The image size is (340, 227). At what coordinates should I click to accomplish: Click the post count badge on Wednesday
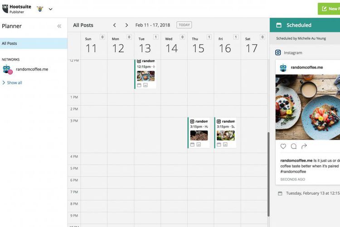pos(182,37)
